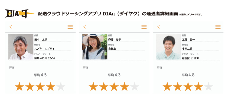The height and width of the screenshot is (99, 228).
Task: Select the fourth star under 平均 4.8
Action: coord(198,87)
